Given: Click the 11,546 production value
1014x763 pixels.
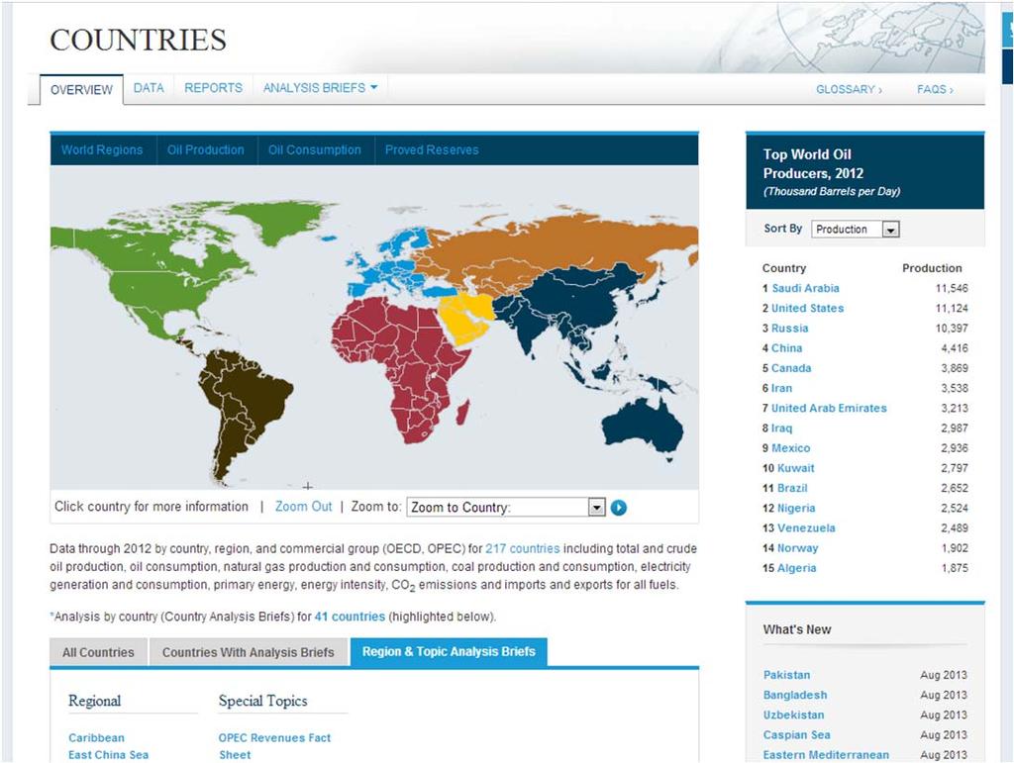Looking at the screenshot, I should 952,288.
